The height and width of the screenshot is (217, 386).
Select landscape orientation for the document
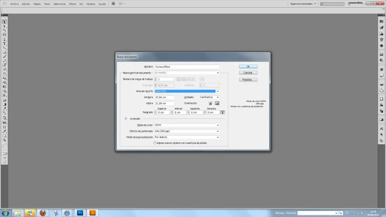[217, 103]
